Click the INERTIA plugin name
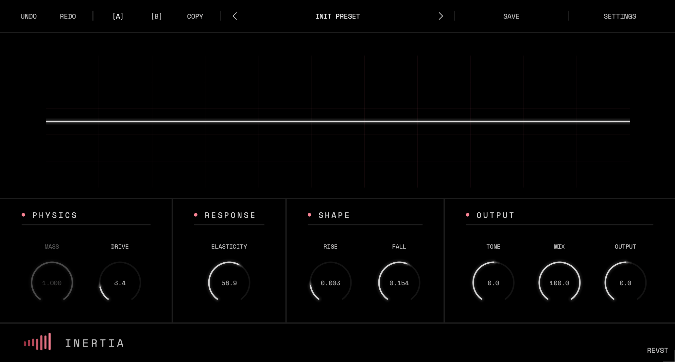The image size is (675, 362). [95, 343]
